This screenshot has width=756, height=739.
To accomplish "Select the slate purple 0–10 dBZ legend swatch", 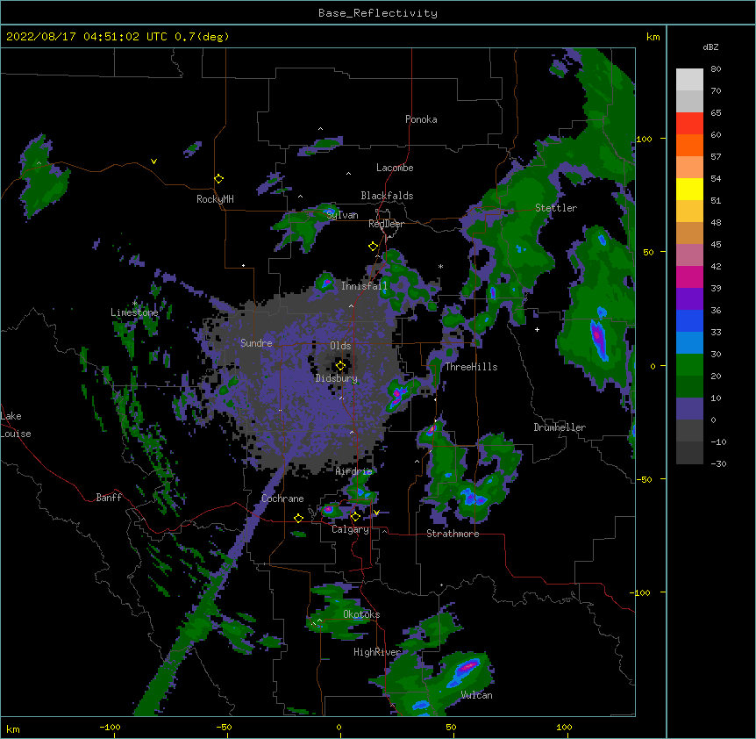I will [689, 409].
